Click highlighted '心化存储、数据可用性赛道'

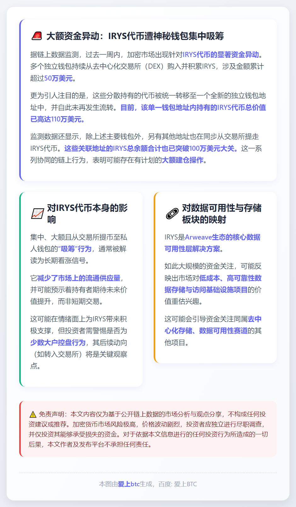coord(206,331)
